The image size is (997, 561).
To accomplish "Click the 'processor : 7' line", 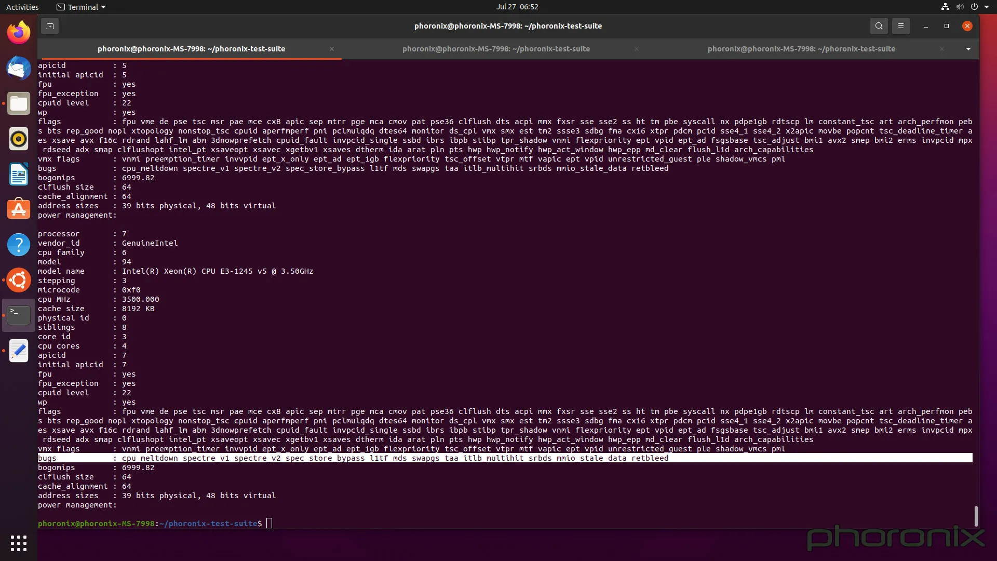I will pyautogui.click(x=82, y=234).
